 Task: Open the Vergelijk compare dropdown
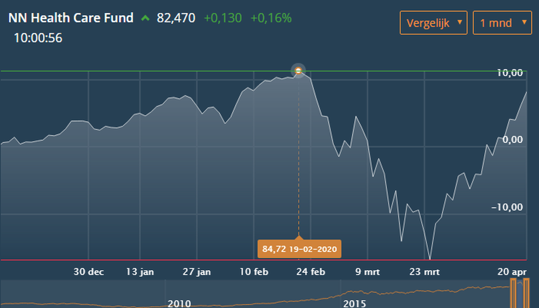(x=433, y=22)
